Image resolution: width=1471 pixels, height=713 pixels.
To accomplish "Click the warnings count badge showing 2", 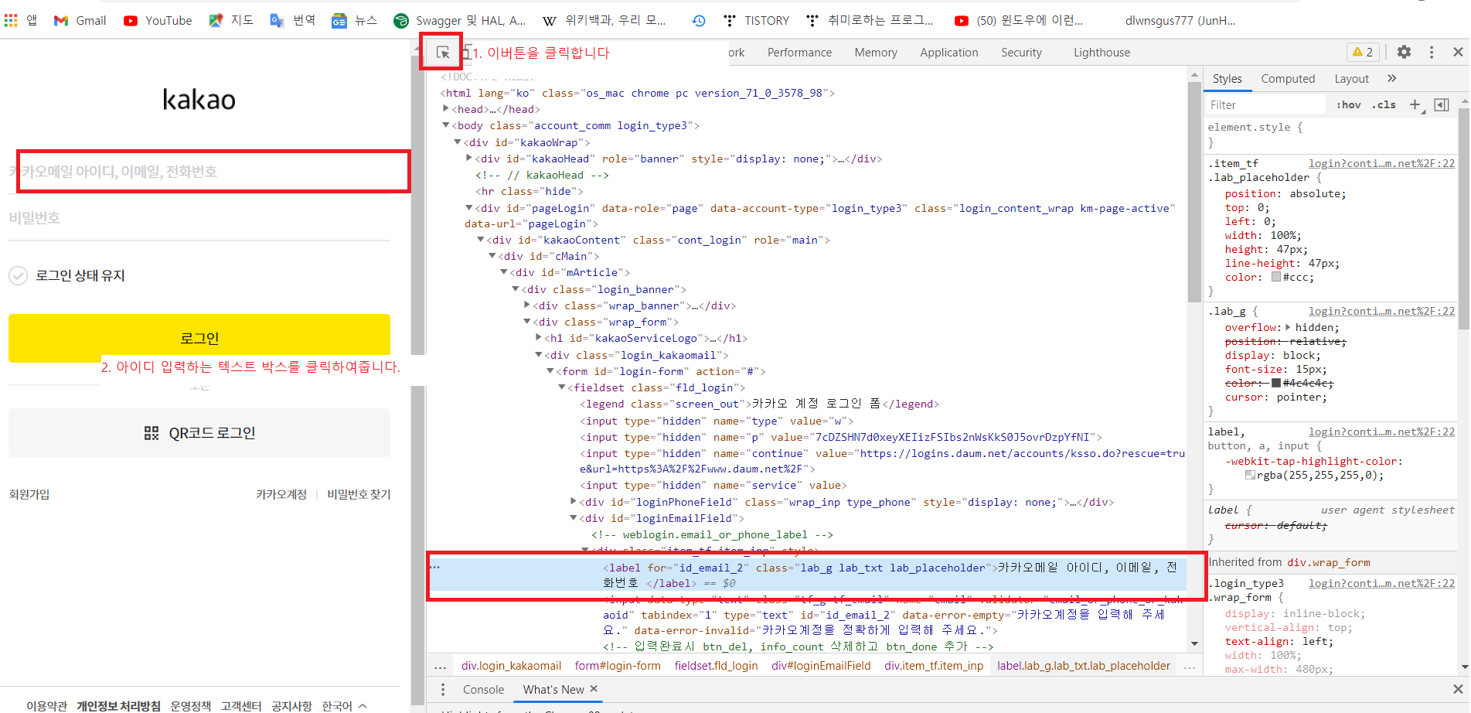I will [1363, 52].
